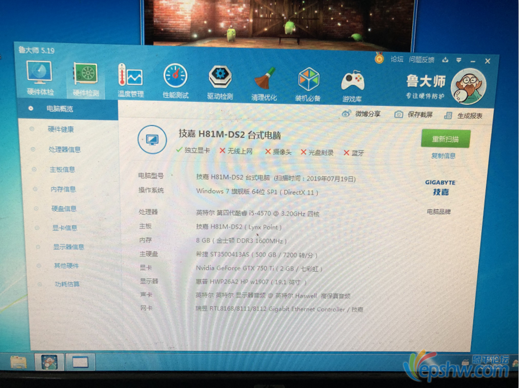The image size is (519, 388).
Task: Open 内存信息 in the sidebar
Action: [x=63, y=189]
